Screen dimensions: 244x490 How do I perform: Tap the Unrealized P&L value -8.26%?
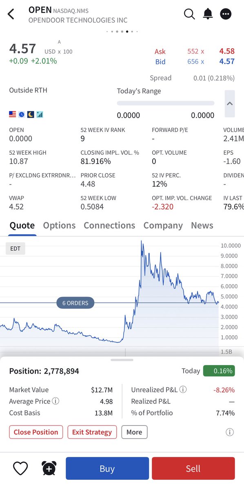(x=224, y=390)
